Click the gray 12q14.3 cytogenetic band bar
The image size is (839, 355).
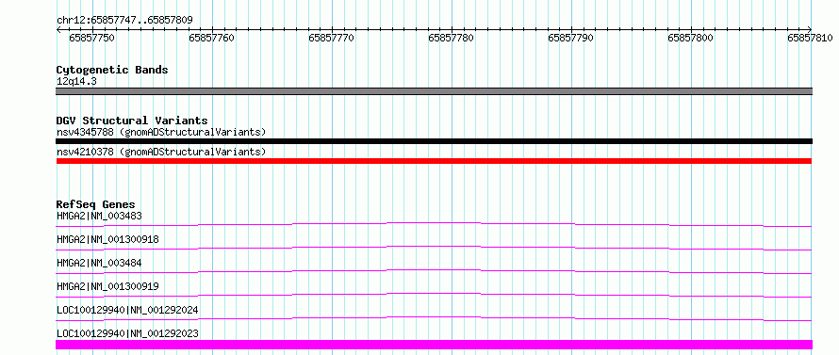point(434,91)
